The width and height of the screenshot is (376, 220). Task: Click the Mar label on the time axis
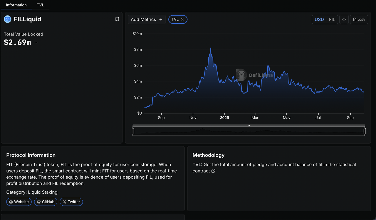pyautogui.click(x=255, y=118)
